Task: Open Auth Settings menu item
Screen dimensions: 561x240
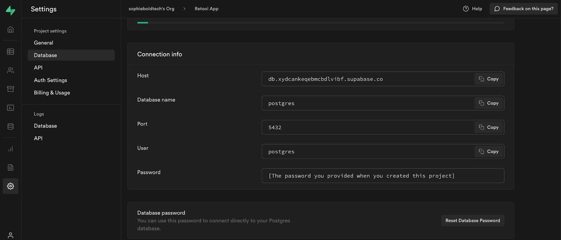Action: pos(50,80)
